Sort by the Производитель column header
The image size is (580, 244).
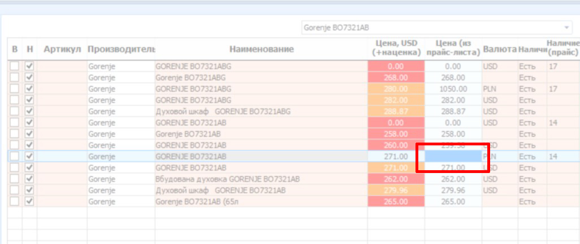[121, 48]
